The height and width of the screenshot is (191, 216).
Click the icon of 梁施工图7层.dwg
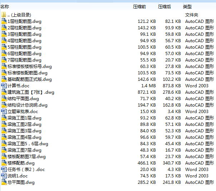tap(4, 150)
